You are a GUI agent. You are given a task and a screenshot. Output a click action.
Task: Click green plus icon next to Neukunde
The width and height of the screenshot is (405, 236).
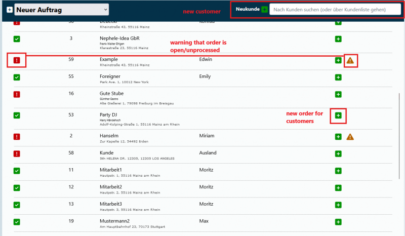[265, 10]
